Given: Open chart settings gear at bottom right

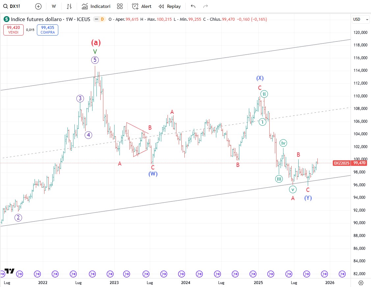Looking at the screenshot, I should 361,283.
